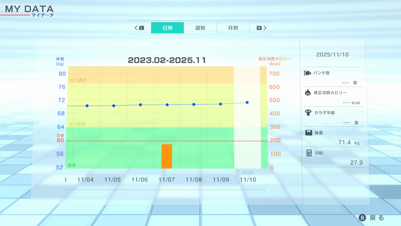The width and height of the screenshot is (401, 226).
Task: Click the 戻る back button
Action: [x=377, y=218]
